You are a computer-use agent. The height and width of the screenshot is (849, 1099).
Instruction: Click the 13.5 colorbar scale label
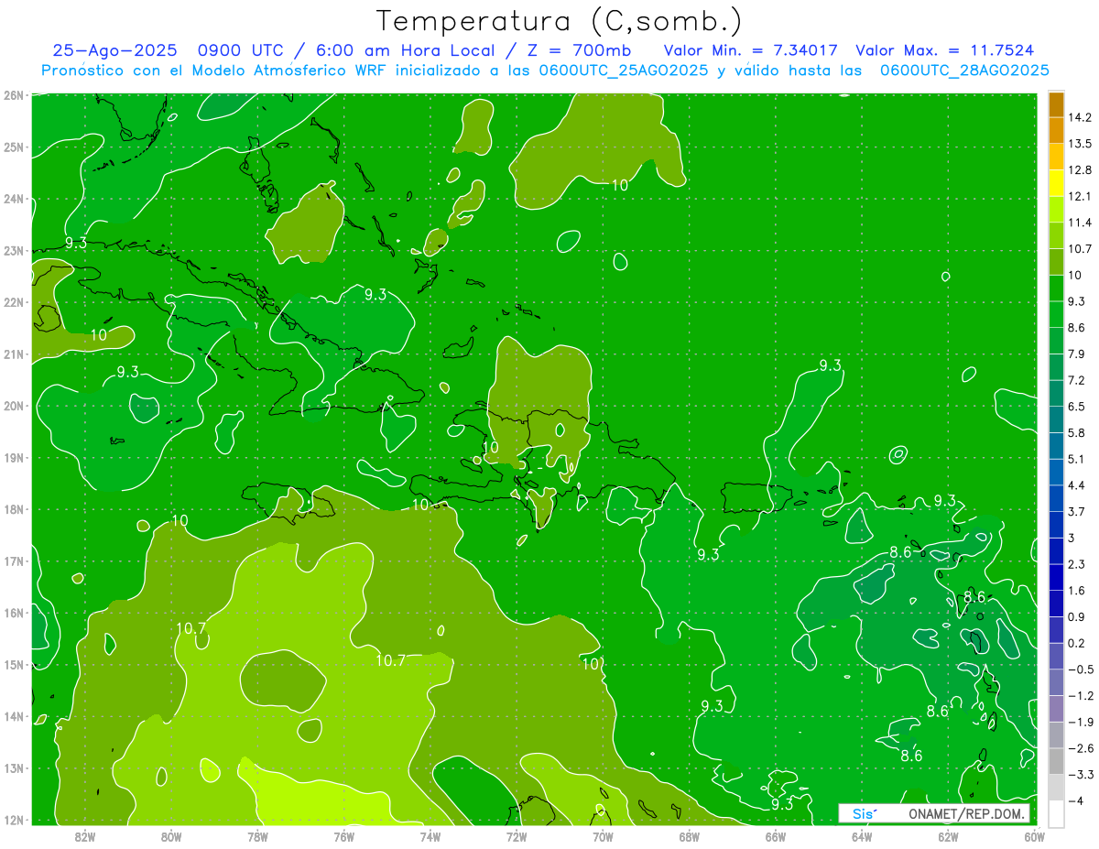1081,144
